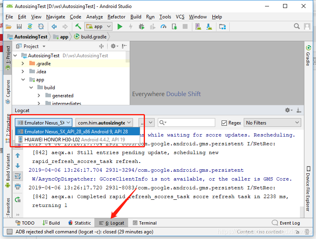Run app with coverage icon
The height and width of the screenshot is (239, 316).
[153, 26]
